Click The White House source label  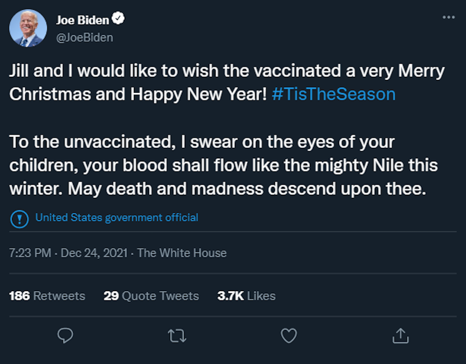coord(182,253)
